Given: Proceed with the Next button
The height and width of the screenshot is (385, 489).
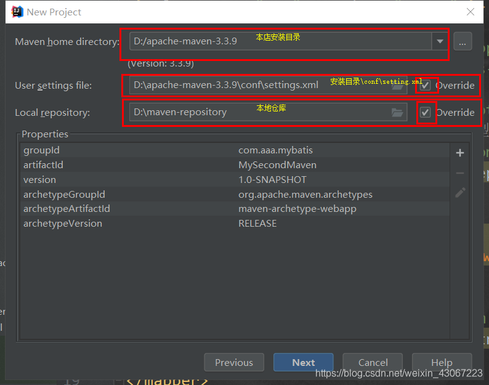Looking at the screenshot, I should (x=303, y=362).
